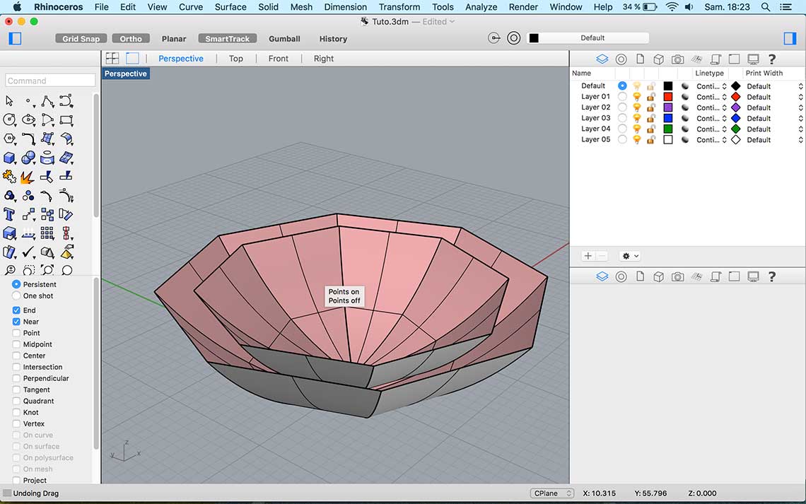Enable the Midpoint object snap
The image size is (806, 504).
[x=16, y=344]
